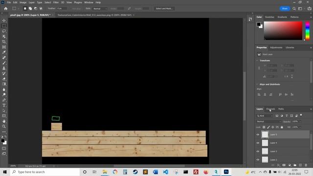Toggle lock position
Image resolution: width=313 pixels, height=176 pixels.
[x=273, y=127]
